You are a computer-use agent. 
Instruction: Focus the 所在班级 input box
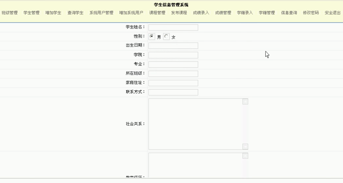(173, 74)
